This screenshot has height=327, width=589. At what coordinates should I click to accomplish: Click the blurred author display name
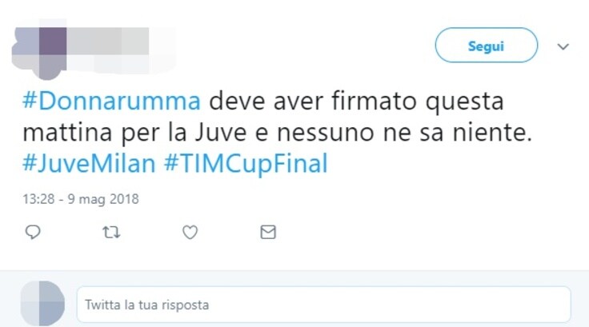108,41
